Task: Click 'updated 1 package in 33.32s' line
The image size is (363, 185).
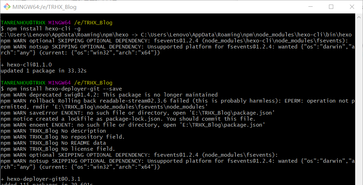Action: [44, 71]
